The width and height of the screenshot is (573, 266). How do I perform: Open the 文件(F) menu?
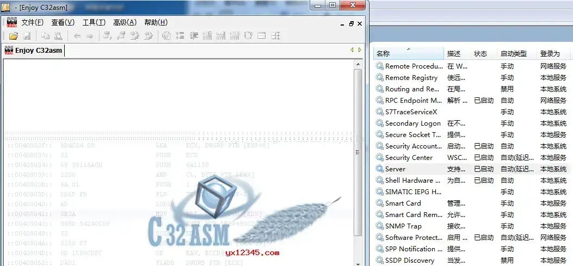pos(33,22)
